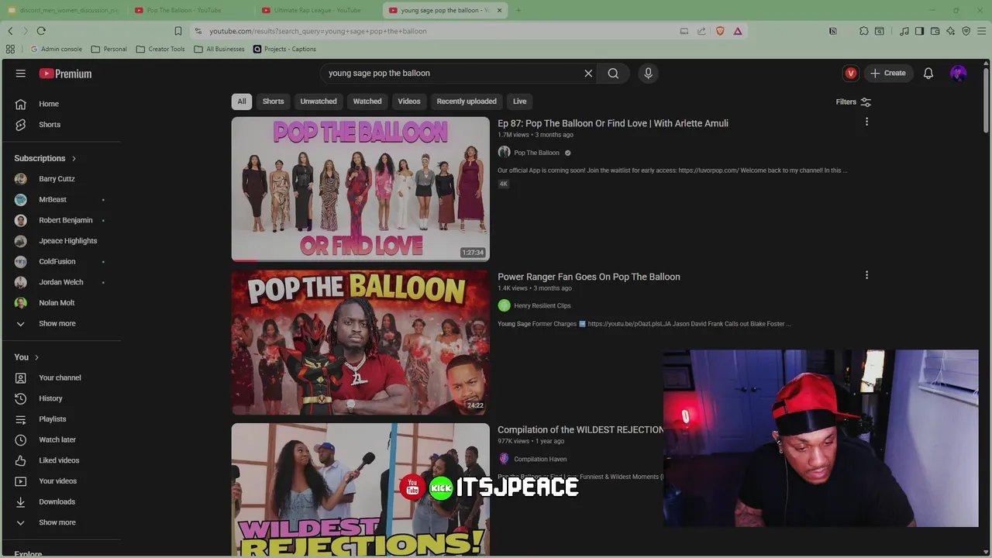The width and height of the screenshot is (992, 558).
Task: Open more options for Ep 87 video
Action: coord(866,122)
